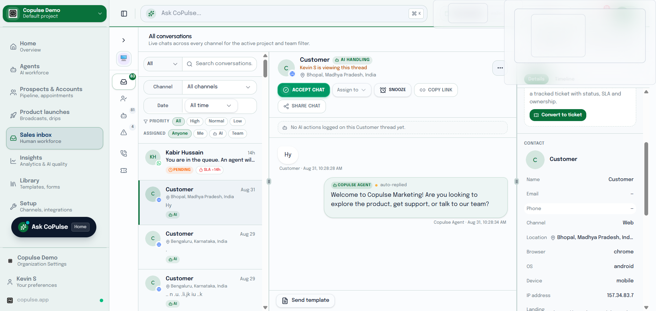The image size is (656, 311).
Task: Open the phone calls icon in rail
Action: (124, 153)
